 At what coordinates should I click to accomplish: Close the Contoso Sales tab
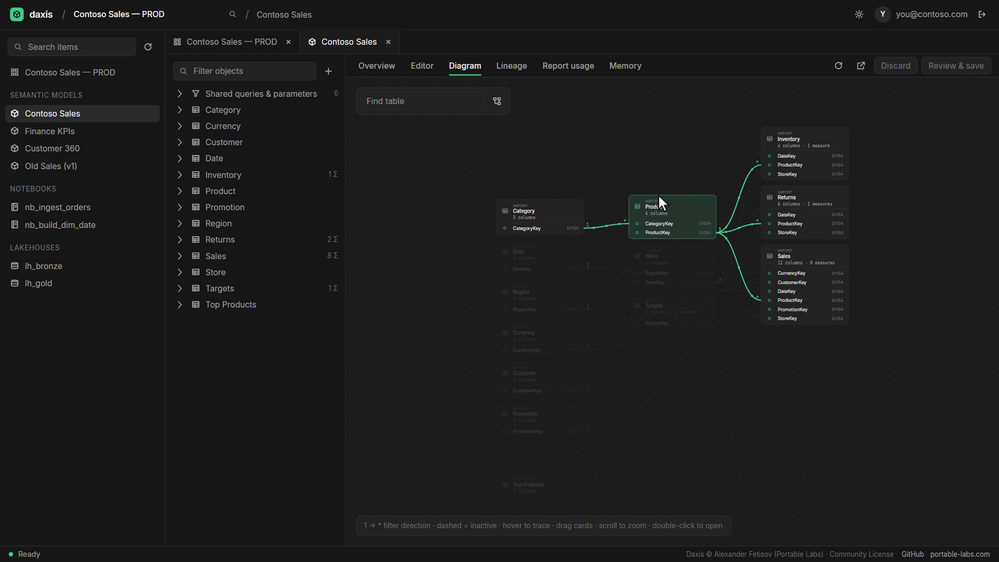point(388,42)
